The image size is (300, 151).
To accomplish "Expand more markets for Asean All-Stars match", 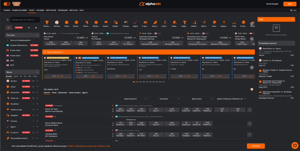I will click(x=250, y=110).
